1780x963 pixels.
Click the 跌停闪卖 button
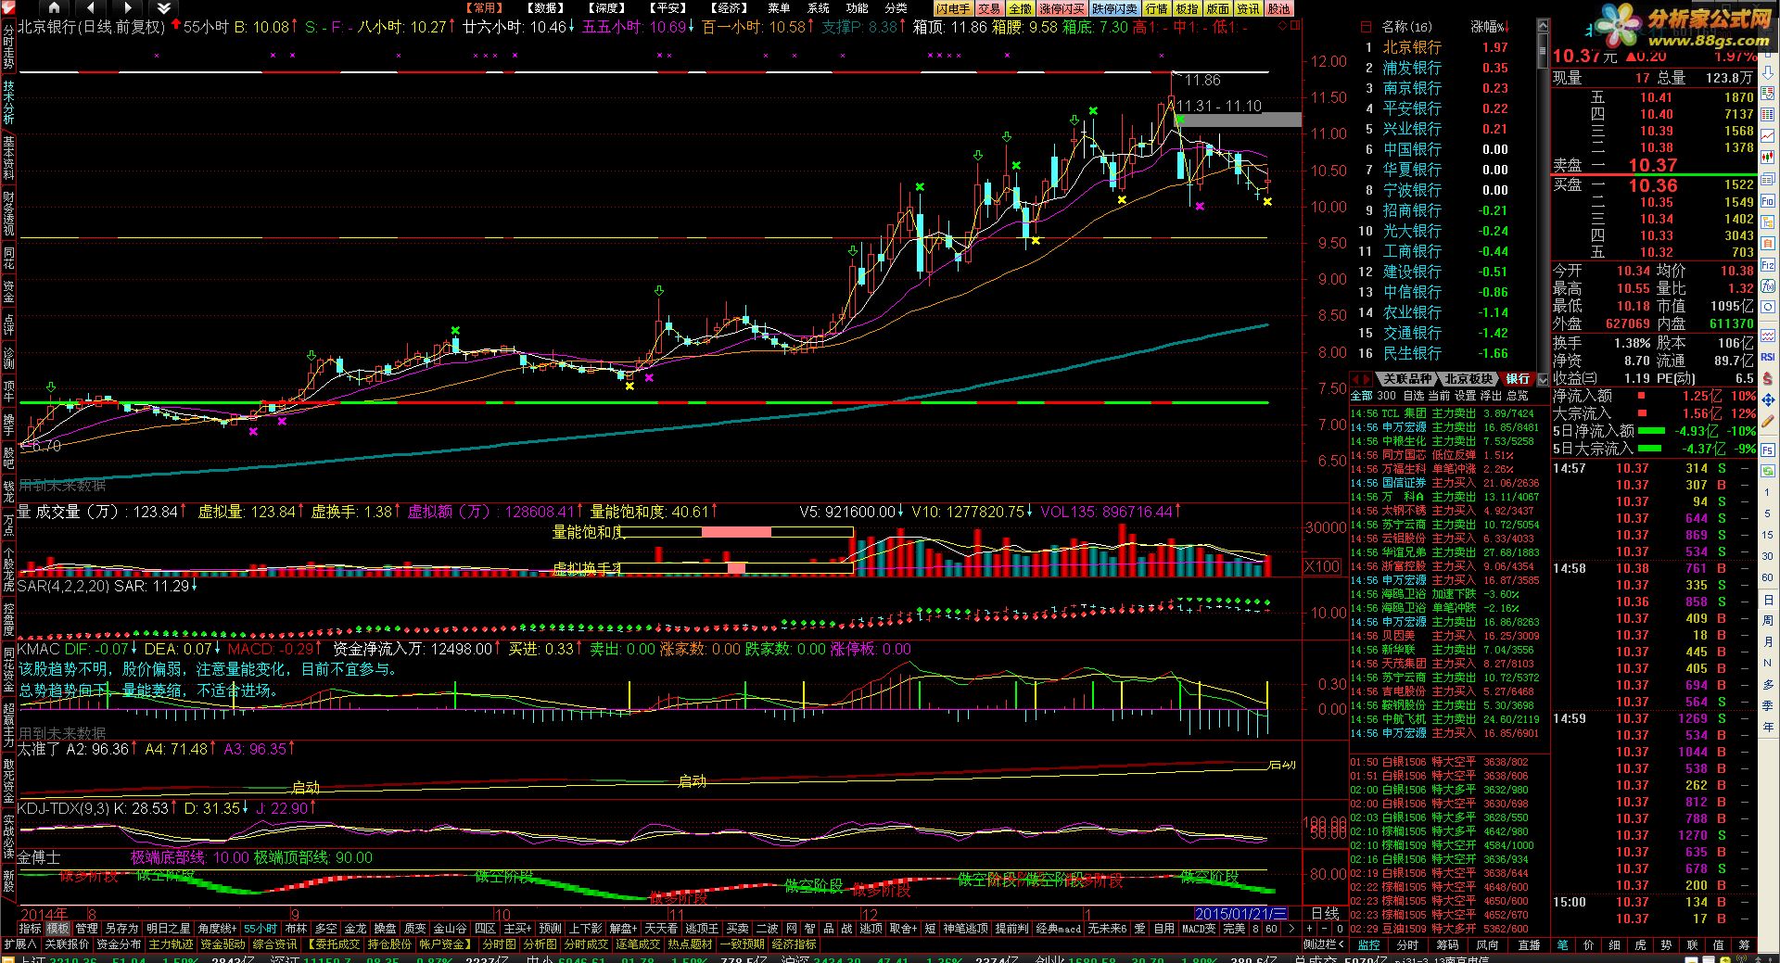(x=1114, y=8)
